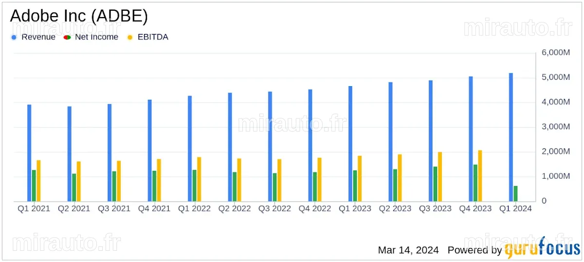Click the Q2 2022 axis label
The image size is (584, 262).
(x=235, y=208)
